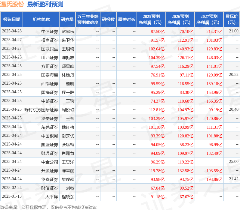The width and height of the screenshot is (240, 210).
Task: Select the 67.62亿 value
Action: click(x=186, y=197)
